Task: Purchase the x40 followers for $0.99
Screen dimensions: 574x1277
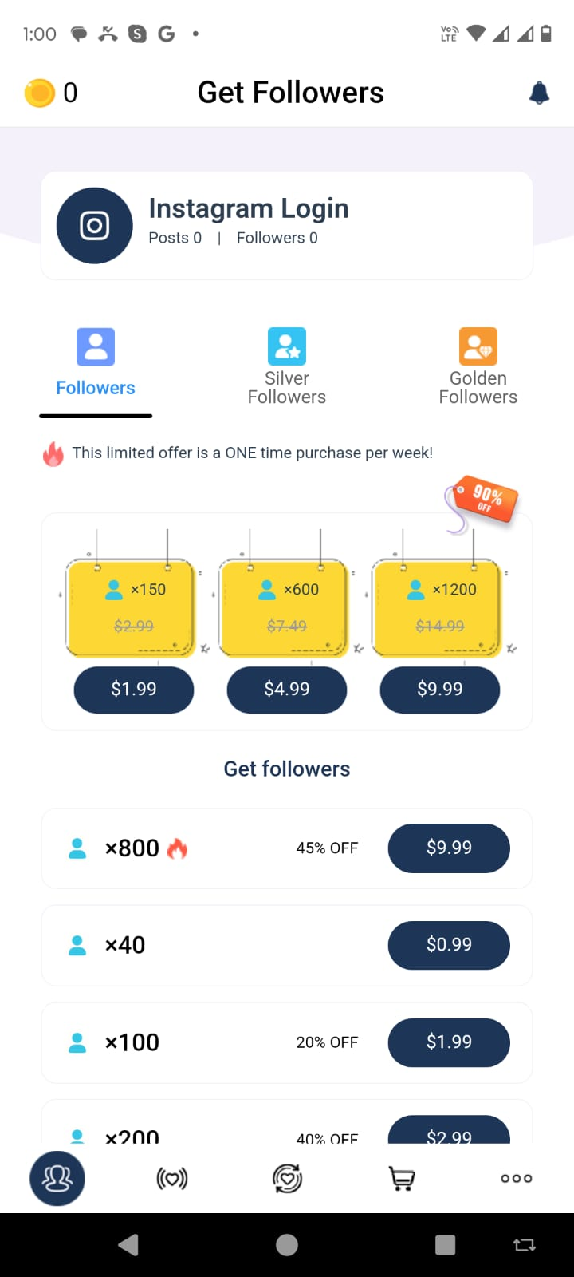Action: tap(448, 945)
